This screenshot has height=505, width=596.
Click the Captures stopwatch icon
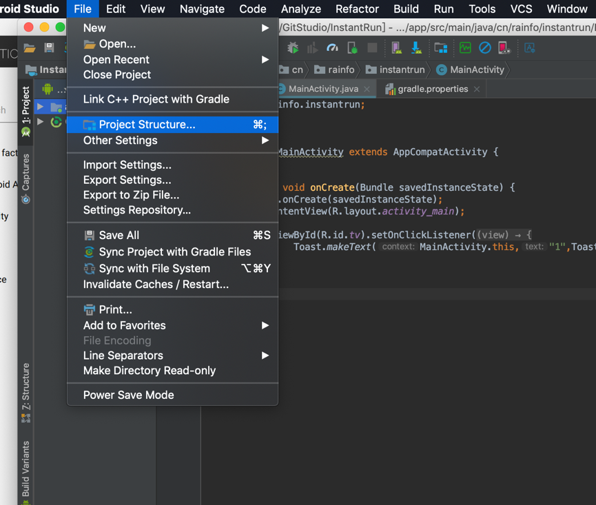pos(25,198)
